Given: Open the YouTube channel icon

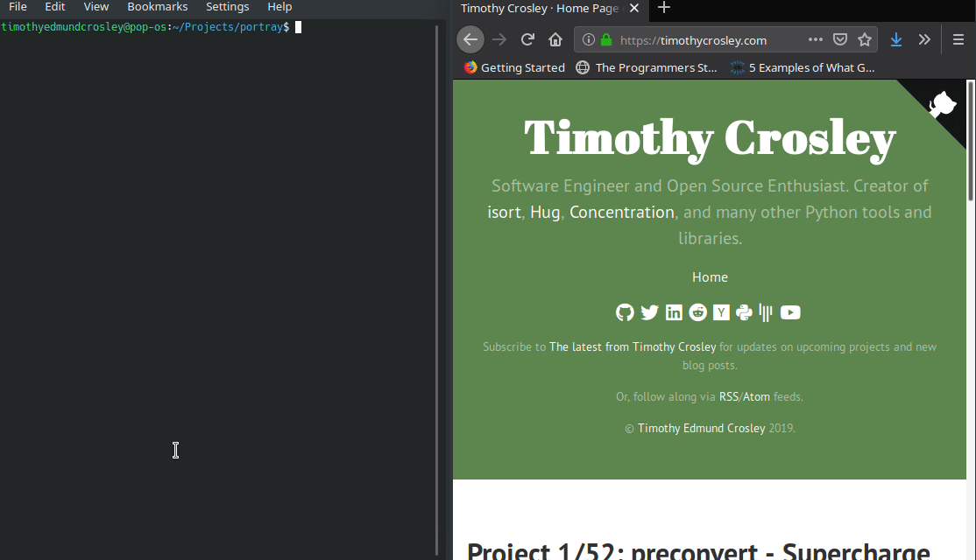Looking at the screenshot, I should point(789,312).
